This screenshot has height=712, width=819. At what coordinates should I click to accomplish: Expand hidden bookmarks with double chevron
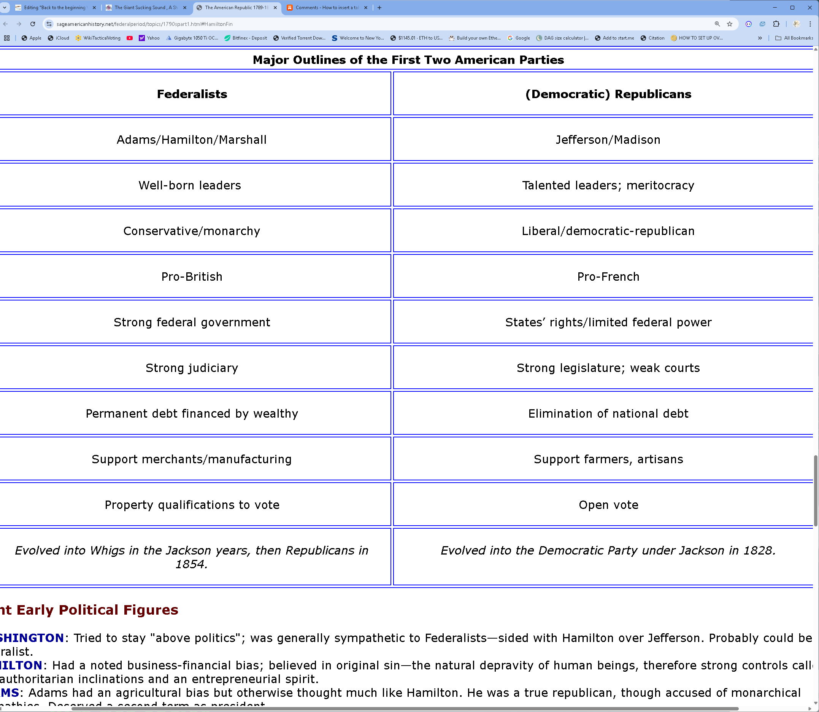click(760, 38)
